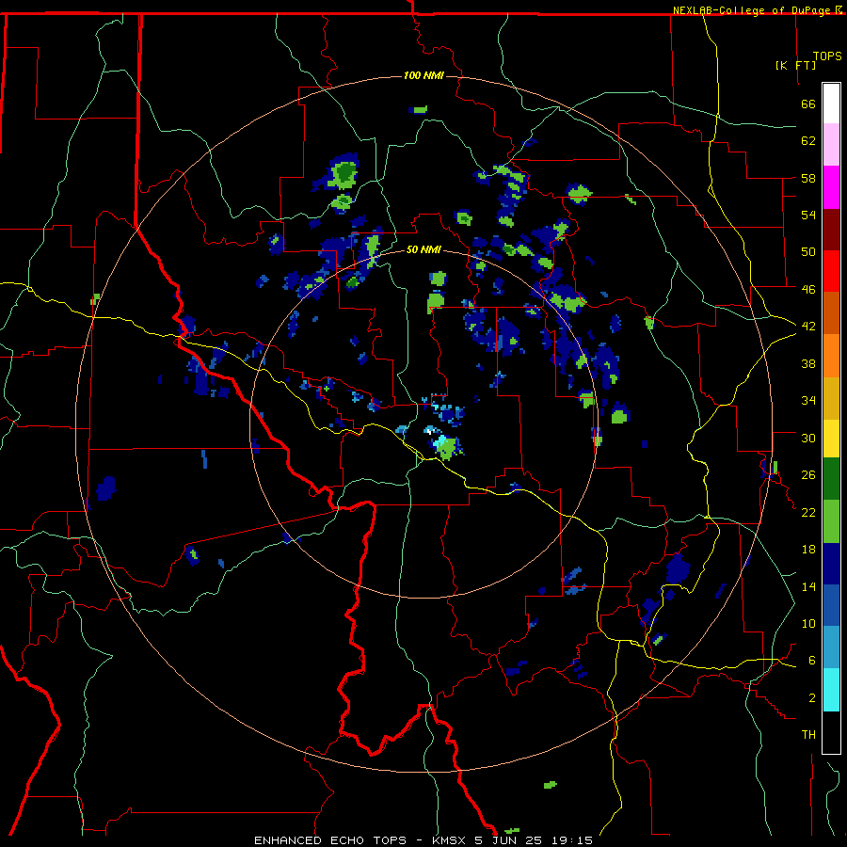The width and height of the screenshot is (847, 847).
Task: Select the dark green 30 kft legend swatch
Action: coord(831,479)
